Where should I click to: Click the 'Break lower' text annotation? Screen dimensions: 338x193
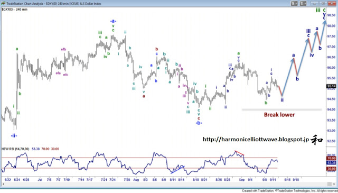tap(279, 115)
